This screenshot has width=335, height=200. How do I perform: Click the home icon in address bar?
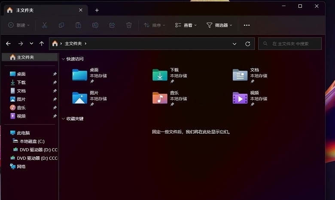(x=55, y=43)
